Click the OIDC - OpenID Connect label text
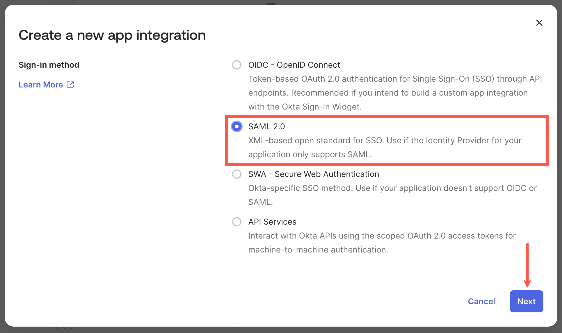 (294, 65)
